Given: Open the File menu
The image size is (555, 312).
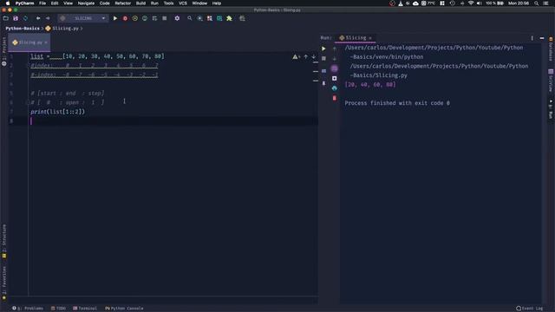Looking at the screenshot, I should [x=42, y=3].
